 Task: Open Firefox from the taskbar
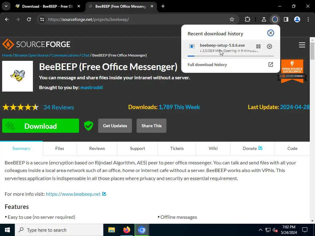coord(126,230)
